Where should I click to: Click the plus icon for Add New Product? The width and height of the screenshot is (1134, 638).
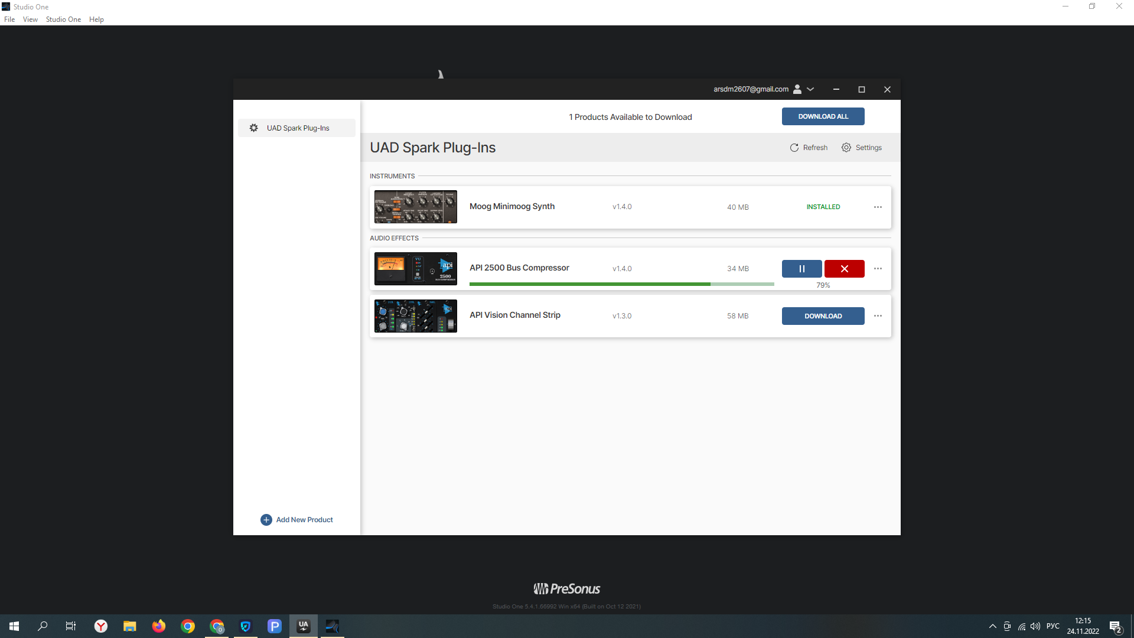[266, 520]
